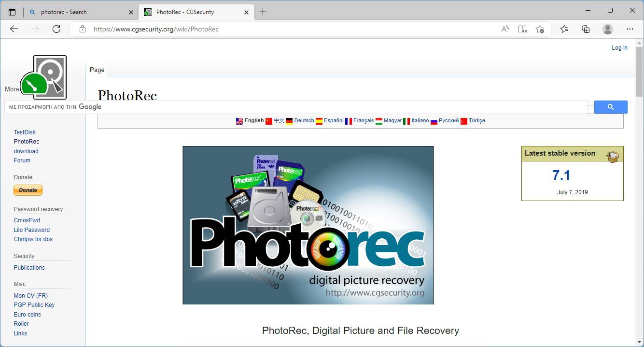The width and height of the screenshot is (644, 347).
Task: Click the Log in link
Action: click(619, 48)
